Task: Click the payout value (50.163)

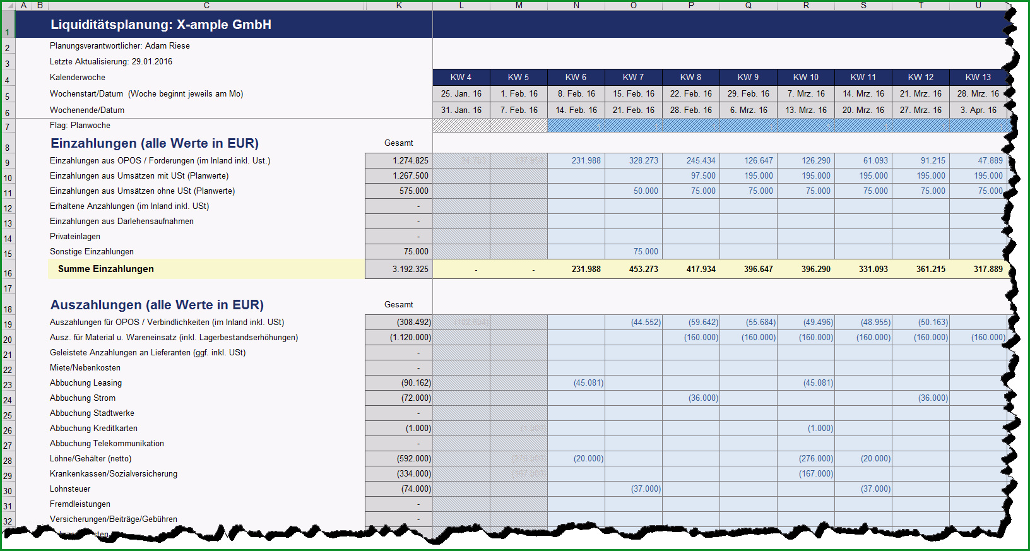Action: pos(921,322)
